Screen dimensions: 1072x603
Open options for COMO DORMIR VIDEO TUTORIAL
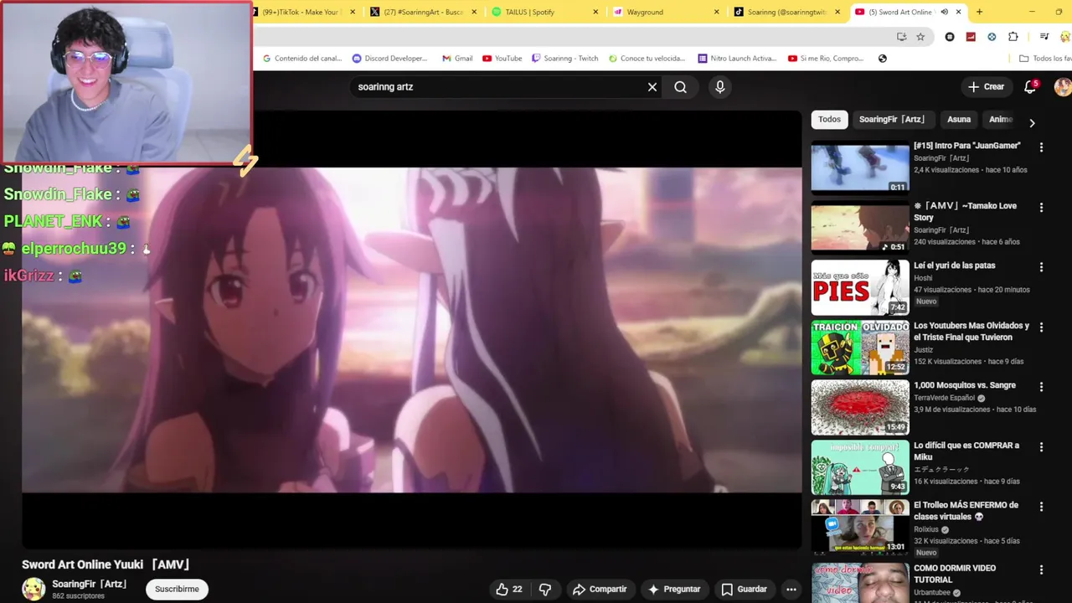[1041, 569]
